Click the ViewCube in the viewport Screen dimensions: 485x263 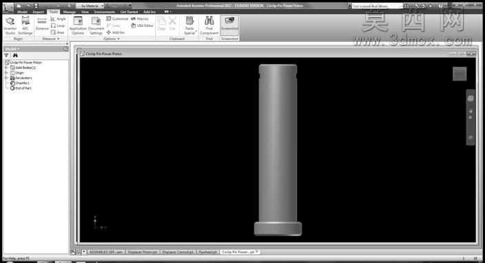tap(460, 74)
